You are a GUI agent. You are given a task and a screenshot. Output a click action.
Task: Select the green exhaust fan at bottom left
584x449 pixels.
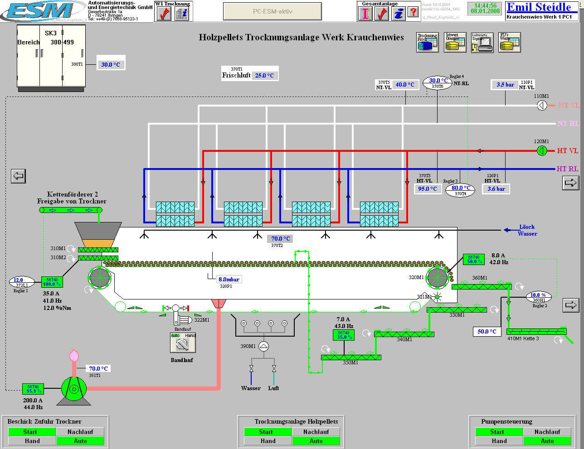click(x=74, y=389)
